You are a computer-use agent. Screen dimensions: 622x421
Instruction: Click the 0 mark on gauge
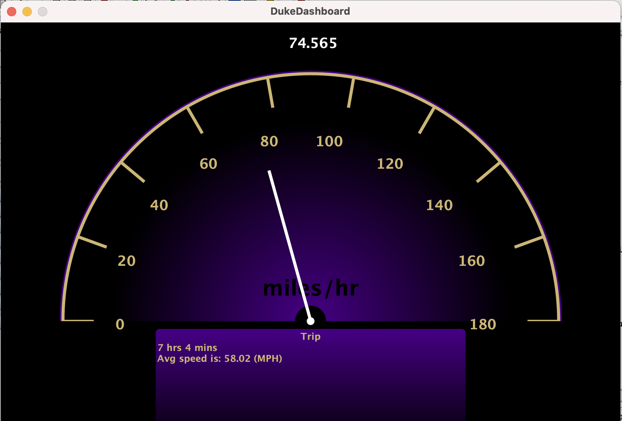pos(120,324)
